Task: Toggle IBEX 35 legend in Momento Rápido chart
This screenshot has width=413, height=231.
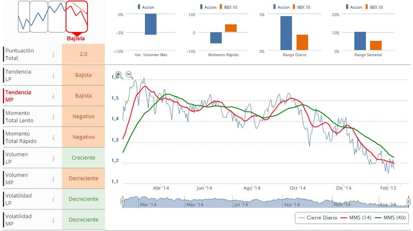Action: tap(228, 7)
